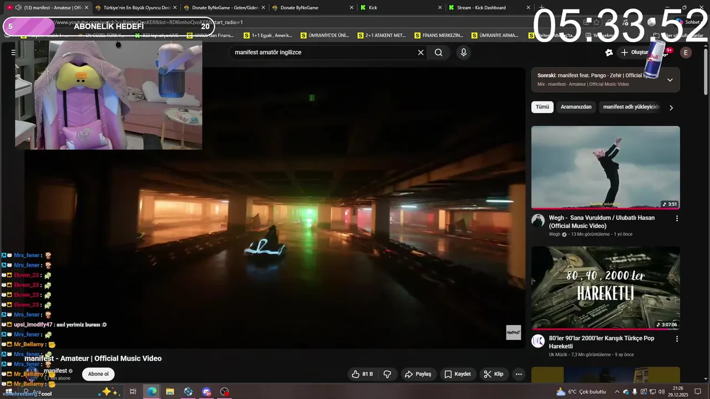Click the microphone icon in system tray
710x399 pixels.
click(635, 392)
